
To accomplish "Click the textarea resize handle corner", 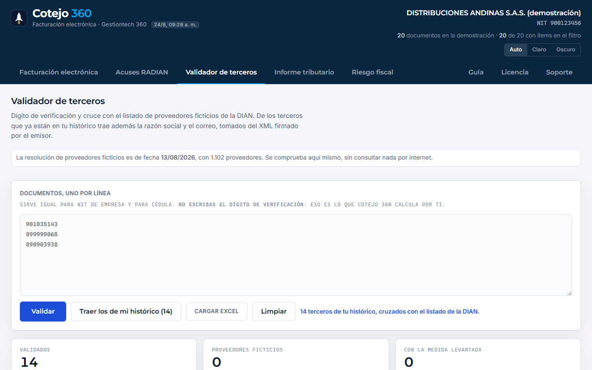I will click(x=569, y=293).
